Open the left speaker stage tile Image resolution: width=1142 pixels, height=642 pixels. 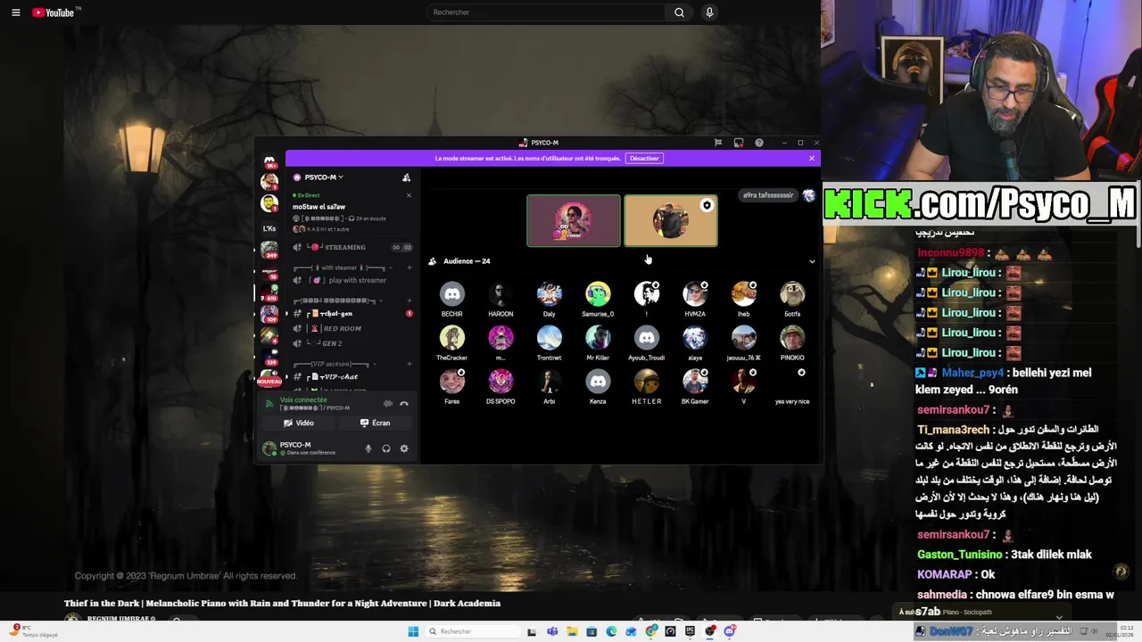click(574, 220)
